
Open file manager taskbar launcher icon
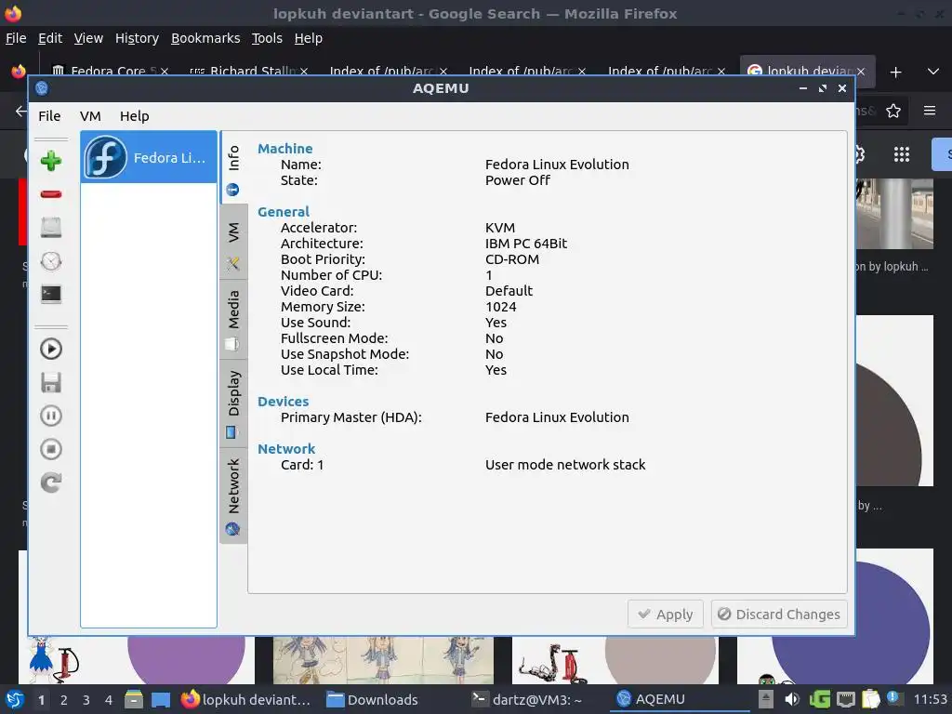pos(134,699)
